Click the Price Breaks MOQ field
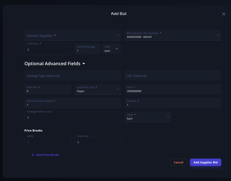Image resolution: width=231 pixels, height=181 pixels. pyautogui.click(x=48, y=142)
